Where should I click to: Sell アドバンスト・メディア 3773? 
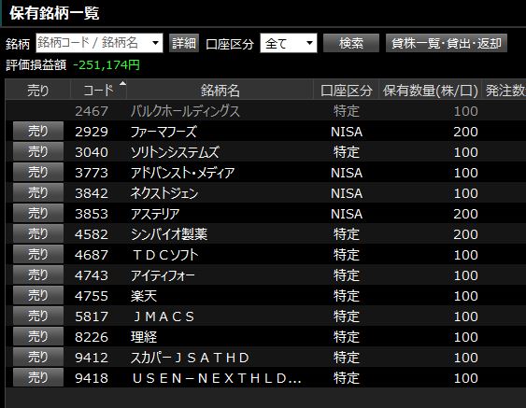point(38,172)
